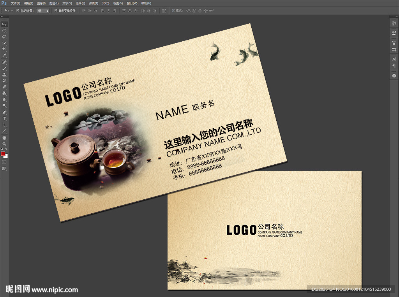Click Distribute left edges button
Screen dimensions: 399x297
click(143, 11)
